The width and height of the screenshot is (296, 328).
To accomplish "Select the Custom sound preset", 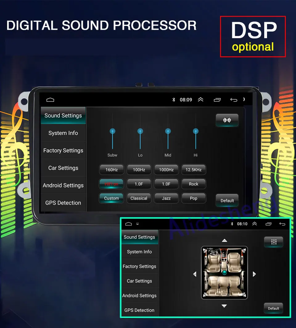I will 111,198.
